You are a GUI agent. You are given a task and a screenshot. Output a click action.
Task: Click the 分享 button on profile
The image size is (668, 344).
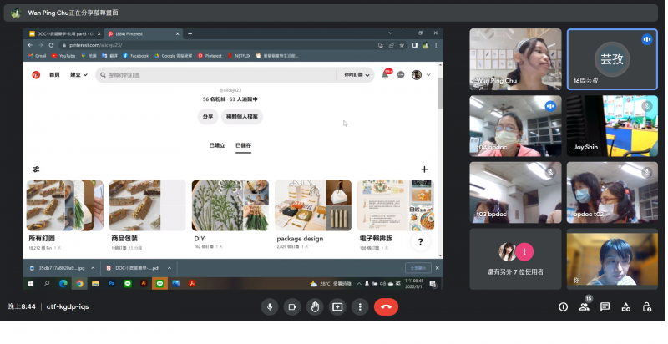[208, 117]
